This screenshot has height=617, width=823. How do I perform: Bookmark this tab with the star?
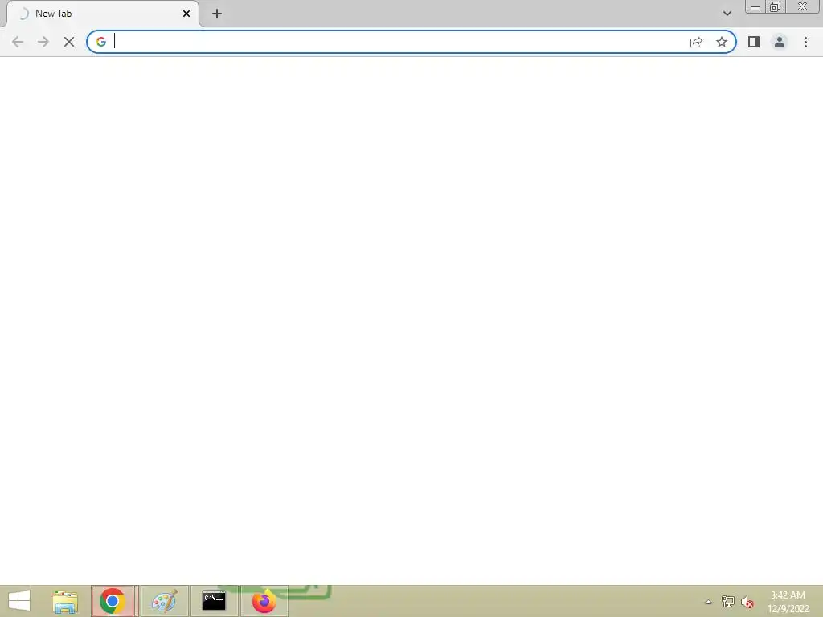coord(722,42)
